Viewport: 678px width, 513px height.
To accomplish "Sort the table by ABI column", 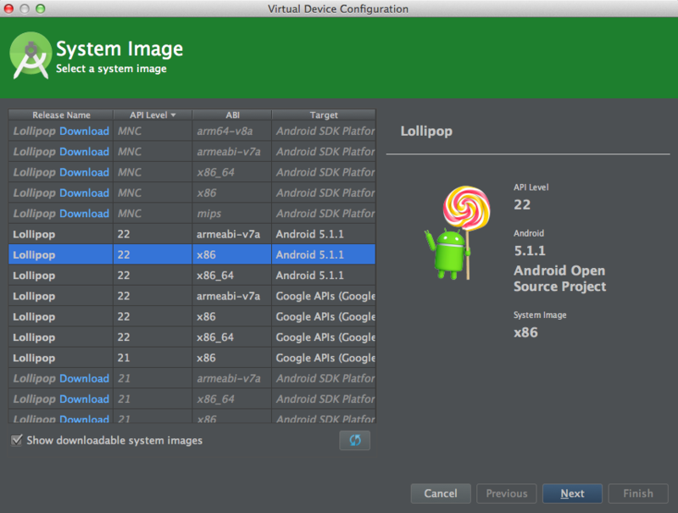I will point(232,114).
